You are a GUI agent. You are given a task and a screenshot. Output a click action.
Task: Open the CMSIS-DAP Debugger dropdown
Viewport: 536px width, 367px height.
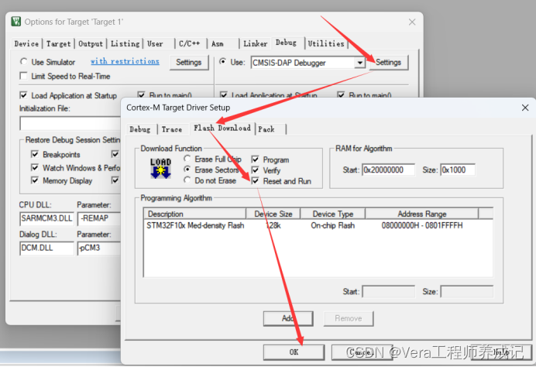click(x=359, y=63)
